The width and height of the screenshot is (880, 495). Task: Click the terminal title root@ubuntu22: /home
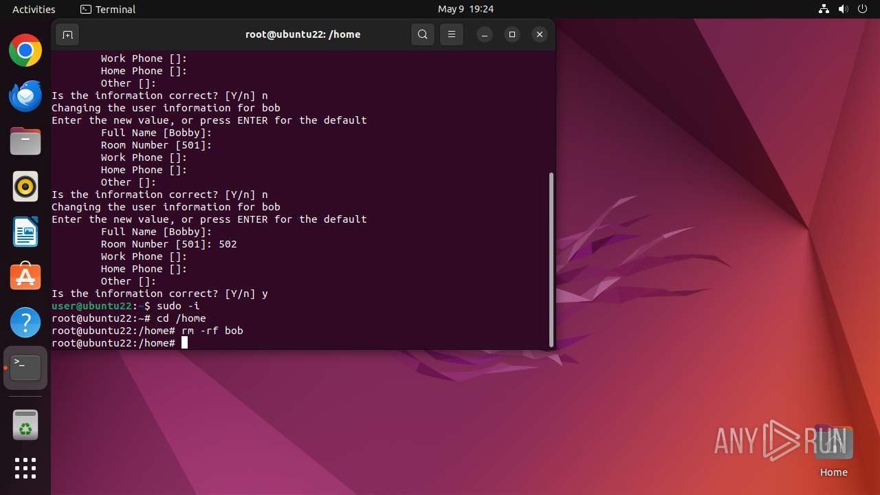[x=302, y=34]
